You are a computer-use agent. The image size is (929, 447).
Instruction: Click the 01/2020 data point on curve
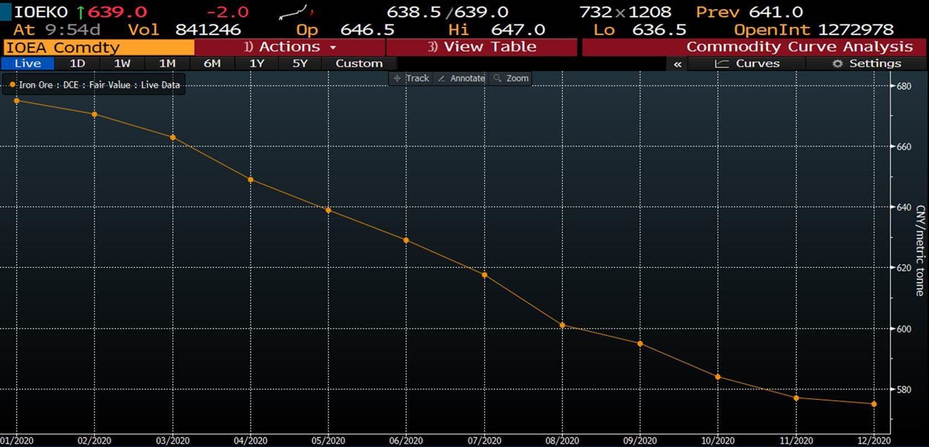coord(17,101)
